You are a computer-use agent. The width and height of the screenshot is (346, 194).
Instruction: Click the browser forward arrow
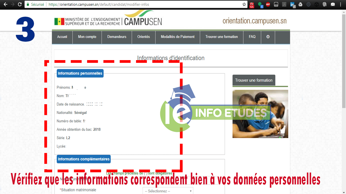13,4
